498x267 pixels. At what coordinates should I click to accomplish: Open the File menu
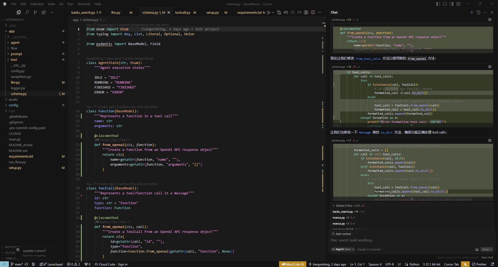pyautogui.click(x=14, y=4)
